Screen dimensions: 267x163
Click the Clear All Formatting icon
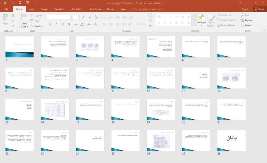pos(96,17)
